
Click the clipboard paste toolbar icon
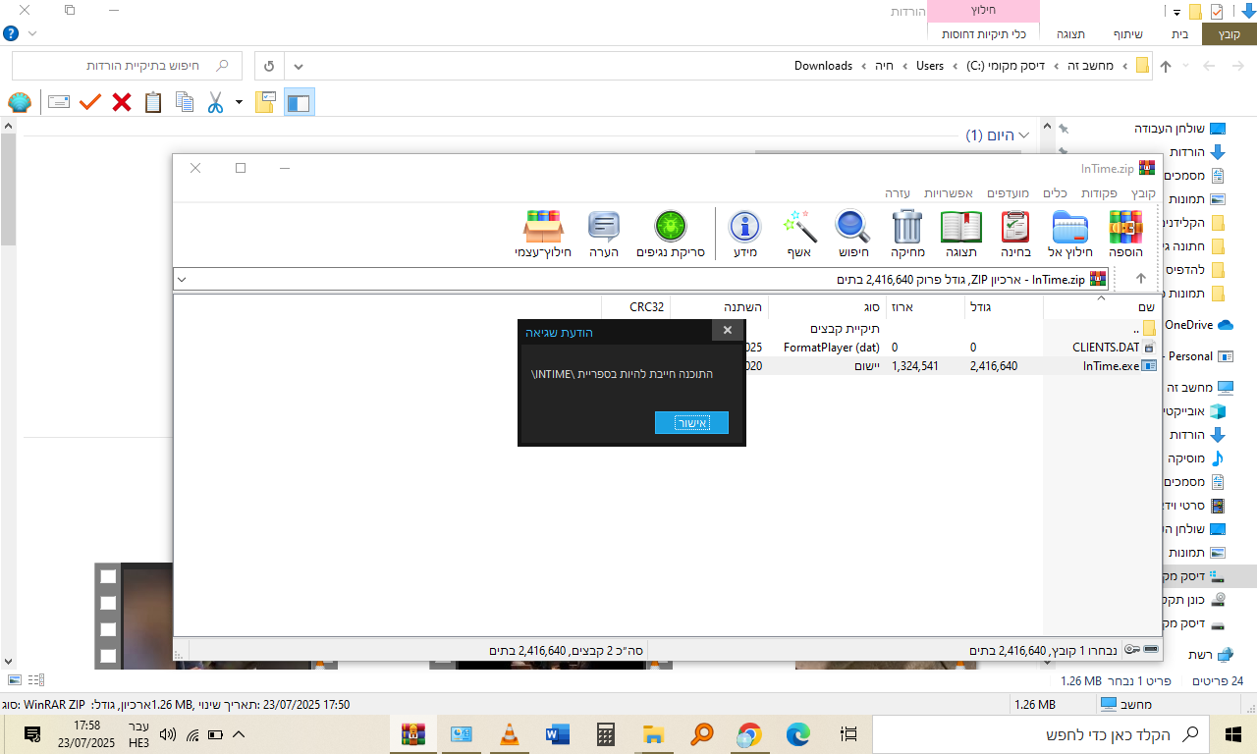pos(153,102)
